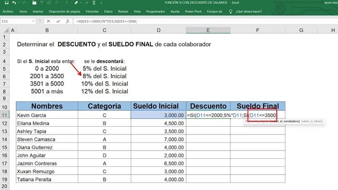Select the 'Eliana Medina' cell
The image size is (338, 190).
(x=47, y=123)
